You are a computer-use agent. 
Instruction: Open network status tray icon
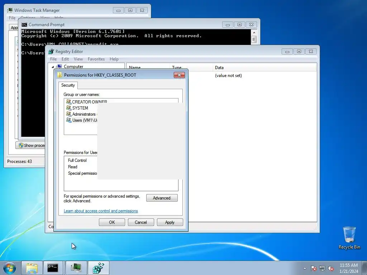(322, 268)
